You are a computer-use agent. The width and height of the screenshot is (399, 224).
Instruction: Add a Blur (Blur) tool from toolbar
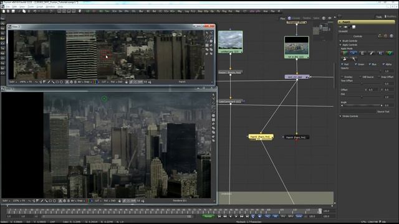coord(141,11)
